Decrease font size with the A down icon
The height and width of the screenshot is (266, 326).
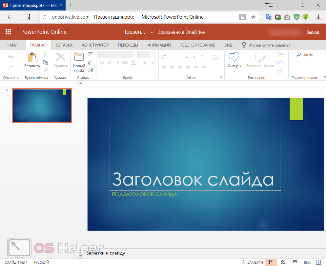coord(153,63)
